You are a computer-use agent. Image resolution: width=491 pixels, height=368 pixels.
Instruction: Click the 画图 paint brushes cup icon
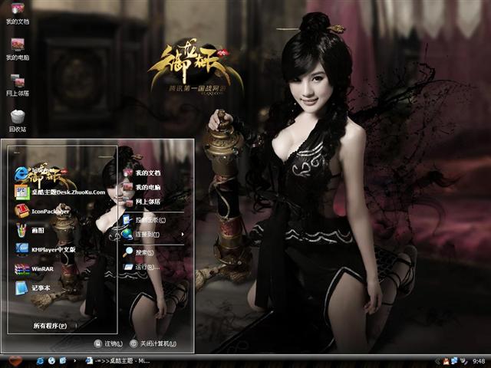point(21,230)
